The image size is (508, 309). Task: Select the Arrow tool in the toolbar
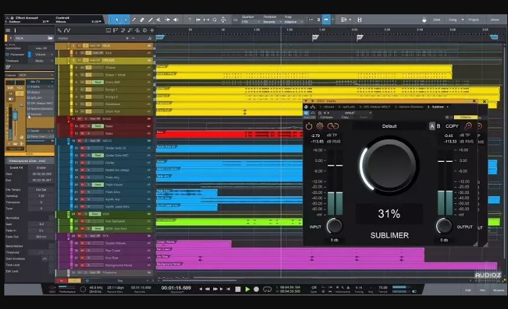[117, 20]
